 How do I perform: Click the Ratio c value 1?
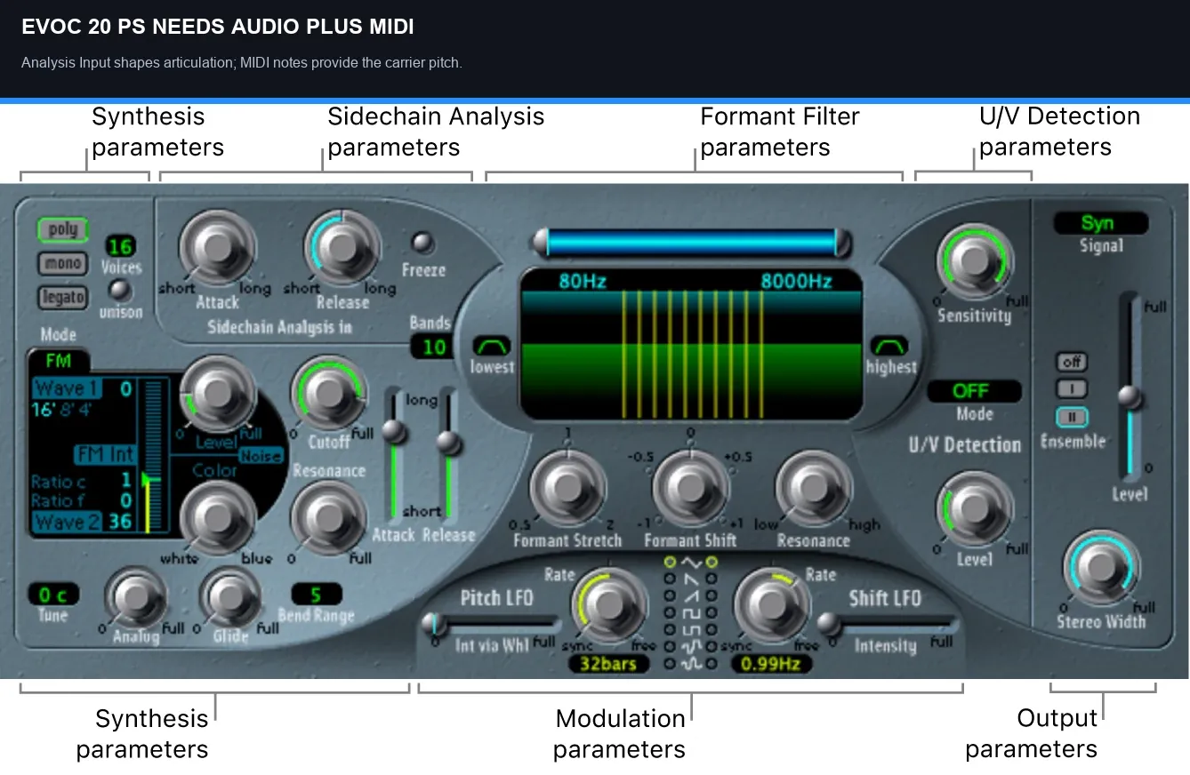pyautogui.click(x=126, y=481)
